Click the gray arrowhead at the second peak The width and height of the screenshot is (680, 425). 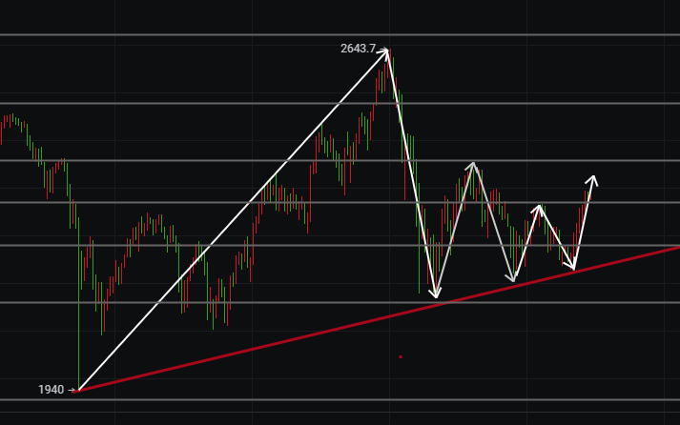point(472,165)
